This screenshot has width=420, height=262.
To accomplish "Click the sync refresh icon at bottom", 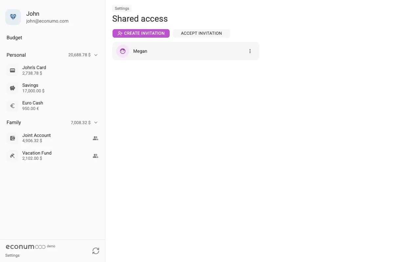I will (x=96, y=251).
